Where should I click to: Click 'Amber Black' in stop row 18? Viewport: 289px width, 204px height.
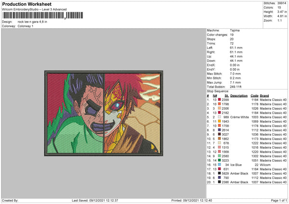[x=239, y=173]
